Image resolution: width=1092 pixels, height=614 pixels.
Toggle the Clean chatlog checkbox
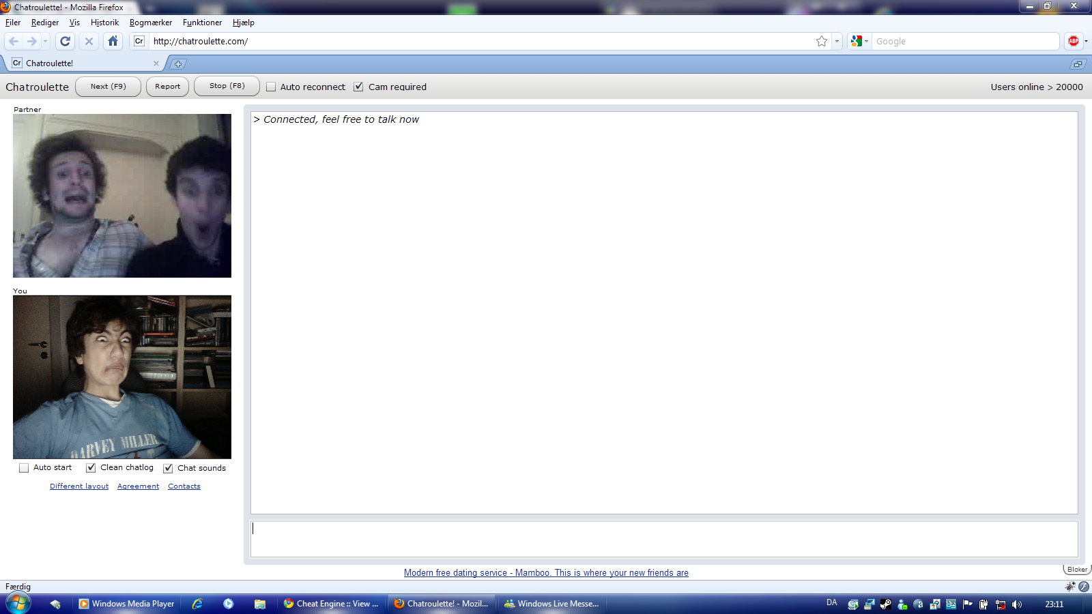click(x=91, y=468)
